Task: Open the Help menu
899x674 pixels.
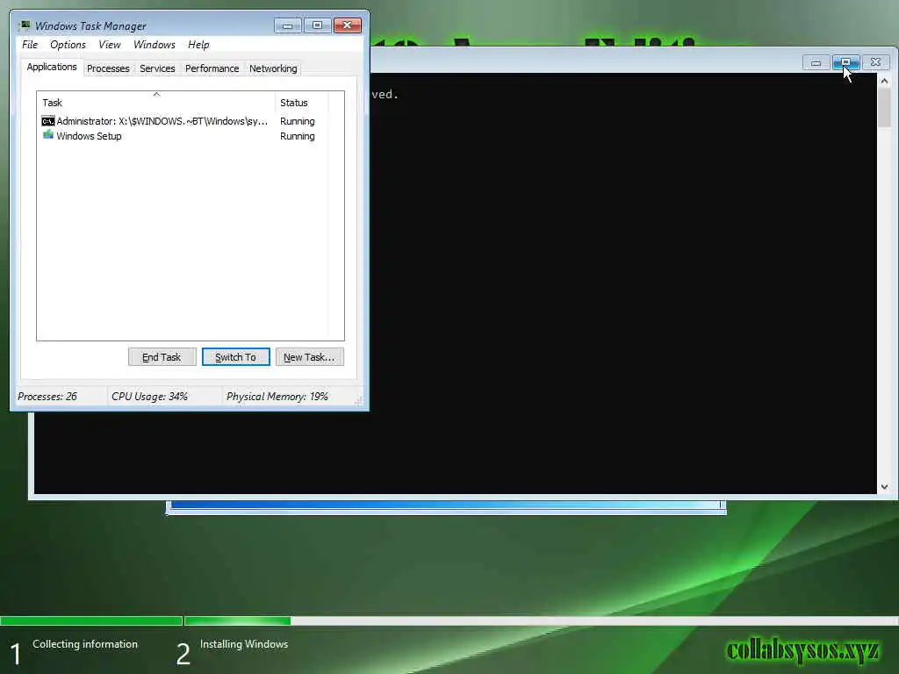Action: [x=198, y=45]
